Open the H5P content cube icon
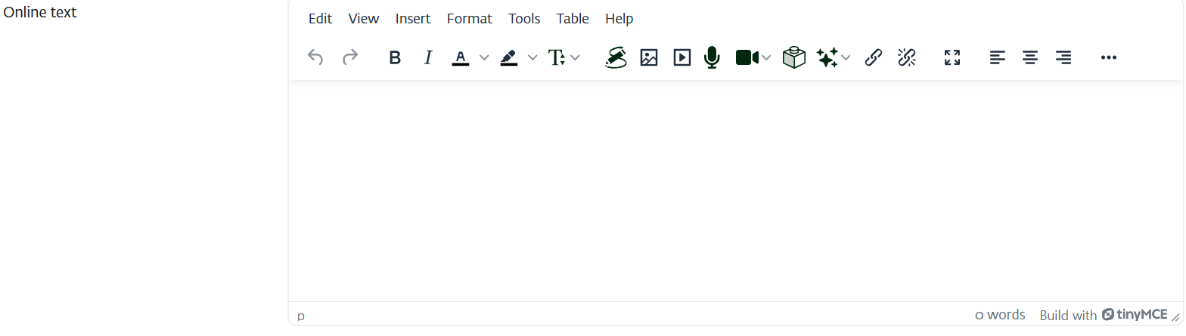 pyautogui.click(x=793, y=57)
